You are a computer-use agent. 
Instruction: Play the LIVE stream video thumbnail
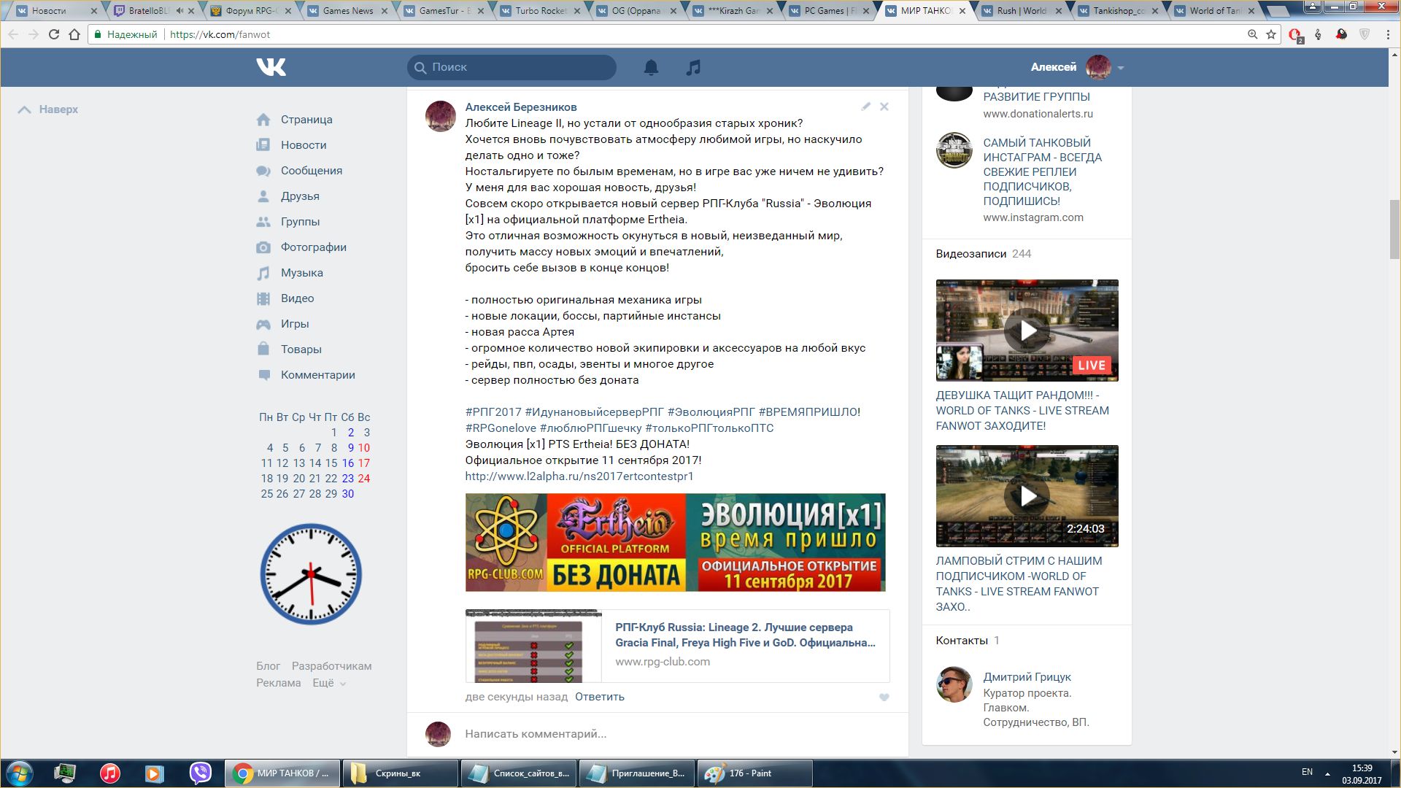1027,331
